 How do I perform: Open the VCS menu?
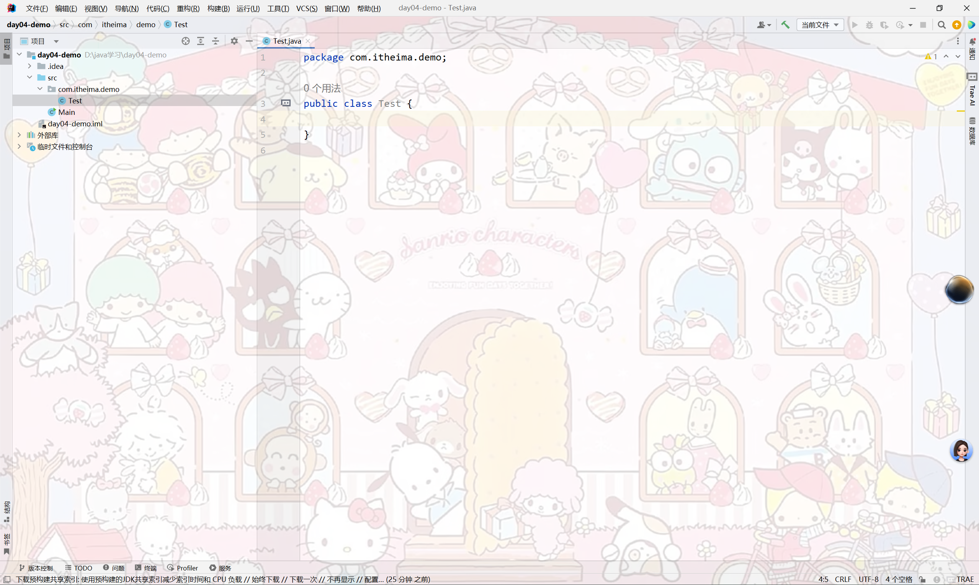[307, 8]
